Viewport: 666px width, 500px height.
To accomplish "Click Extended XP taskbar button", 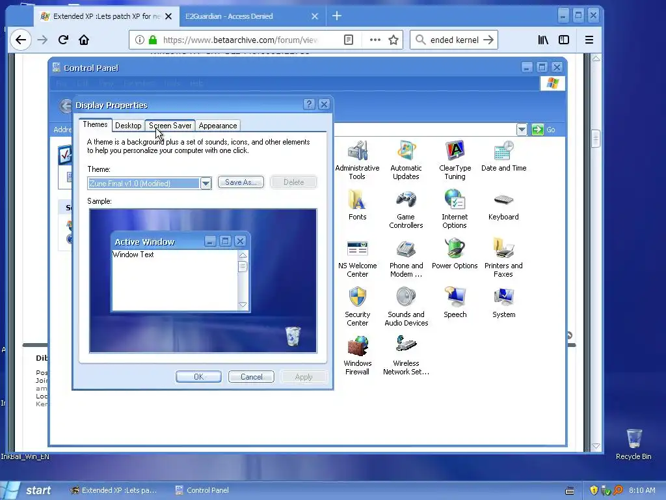I will point(114,490).
